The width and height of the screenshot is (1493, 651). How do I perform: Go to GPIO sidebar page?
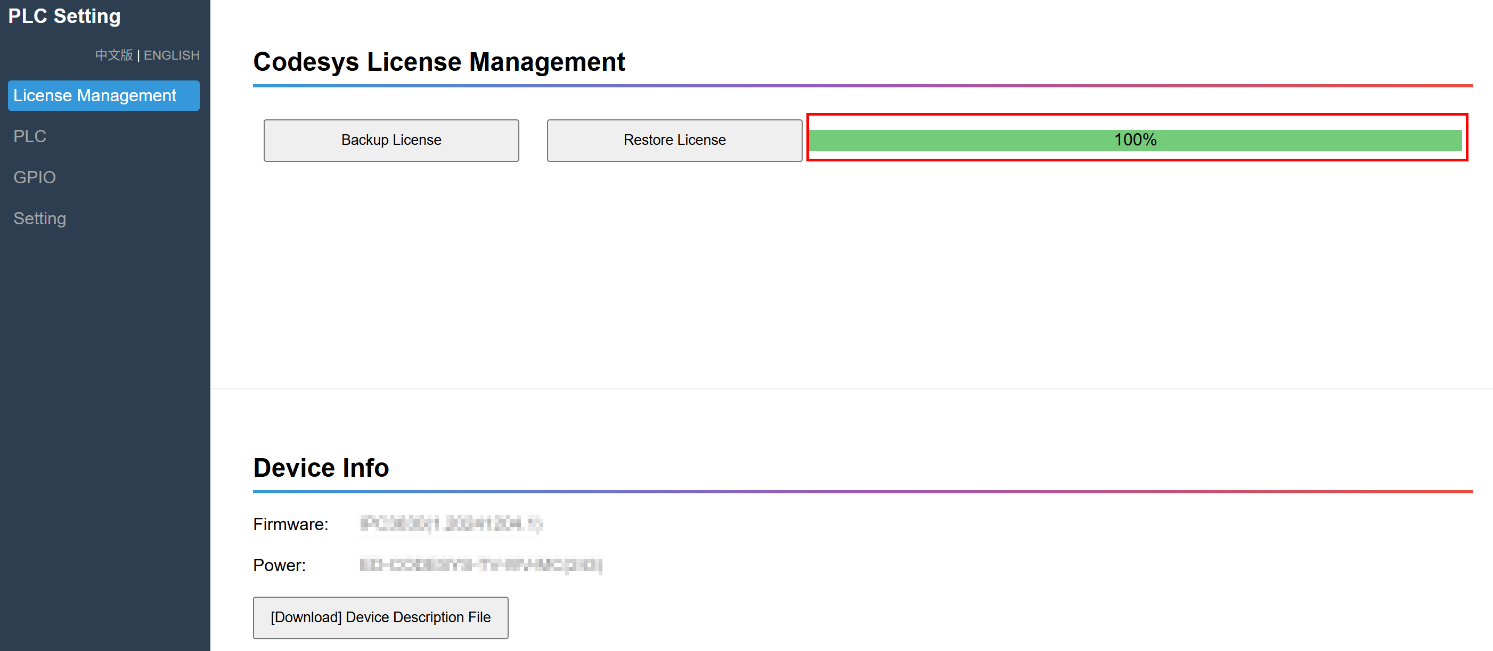(x=34, y=177)
